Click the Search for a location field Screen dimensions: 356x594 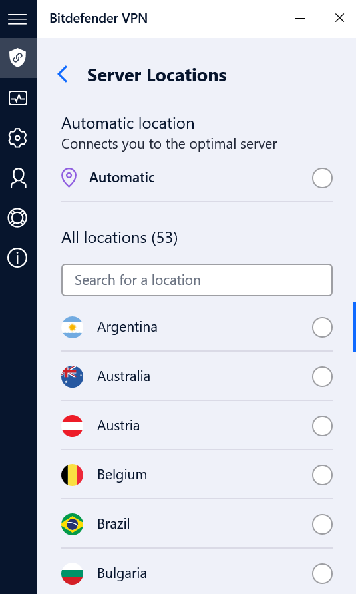[197, 280]
